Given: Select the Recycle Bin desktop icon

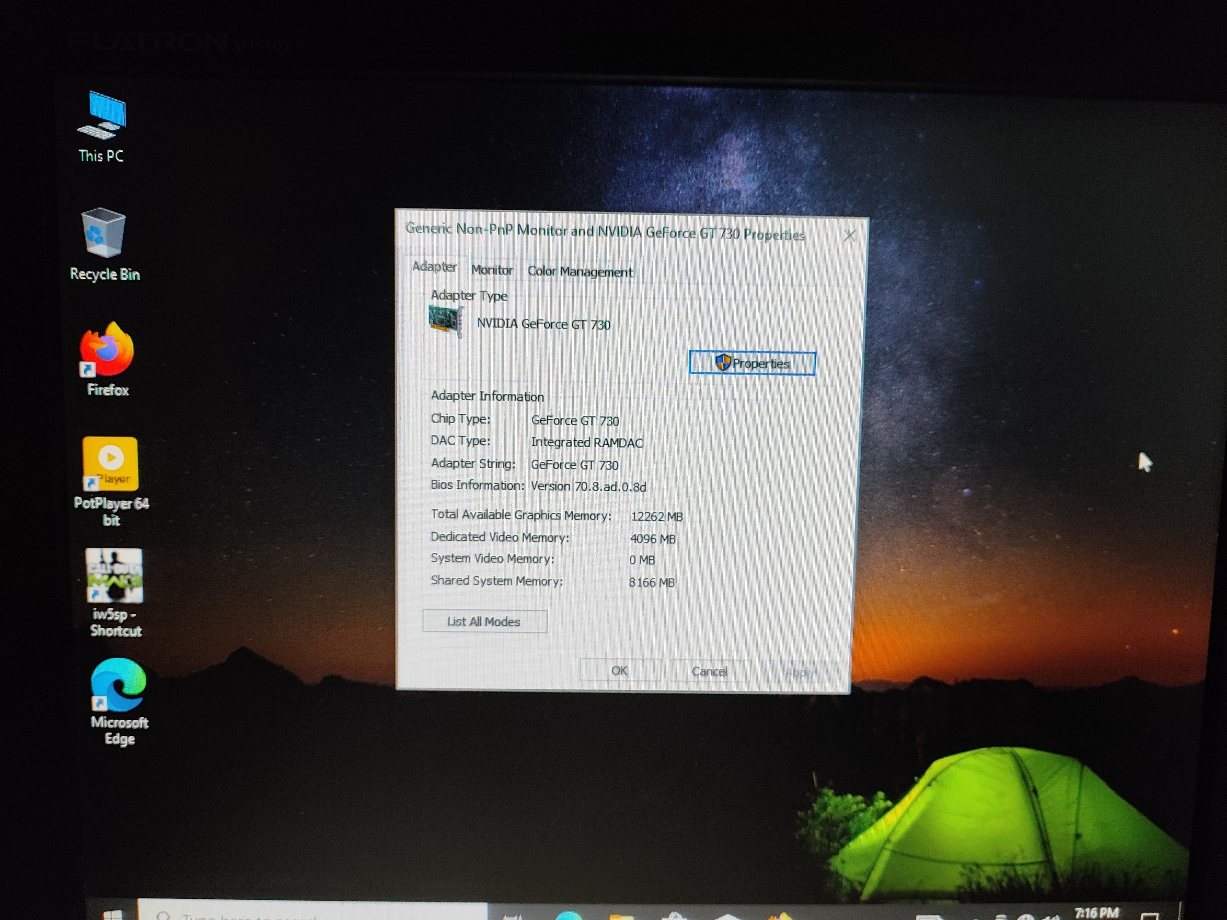Looking at the screenshot, I should point(104,244).
